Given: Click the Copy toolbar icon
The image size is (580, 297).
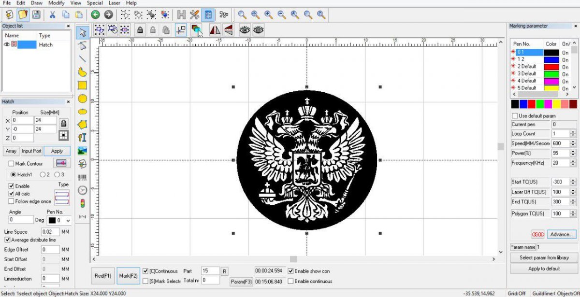Looking at the screenshot, I should tap(66, 15).
